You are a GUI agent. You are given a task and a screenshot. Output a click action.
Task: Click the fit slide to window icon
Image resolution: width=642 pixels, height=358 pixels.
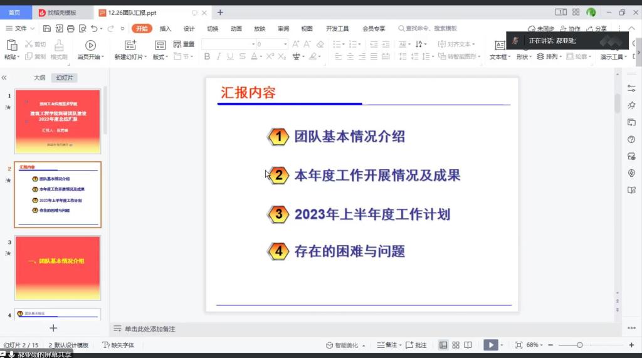[x=518, y=345]
